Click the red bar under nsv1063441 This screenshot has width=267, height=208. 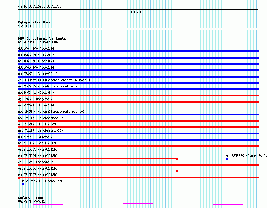tap(138, 96)
